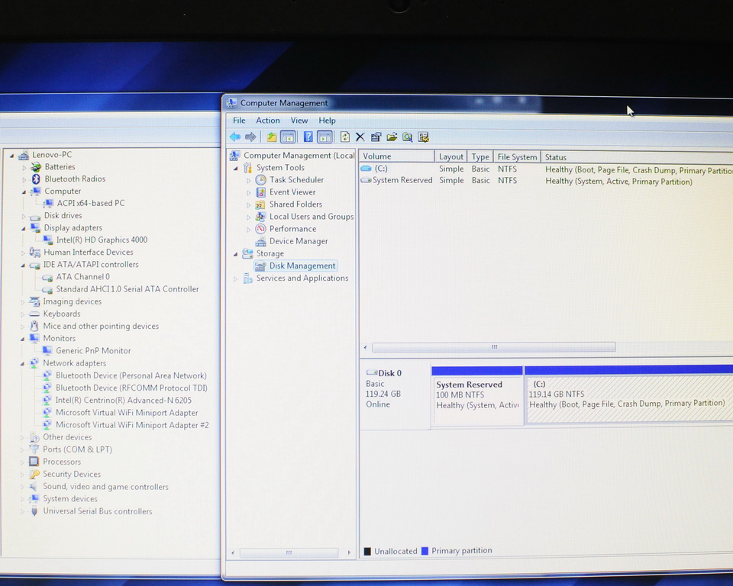Click the Shared Folders icon
Viewport: 733px width, 586px height.
click(260, 204)
